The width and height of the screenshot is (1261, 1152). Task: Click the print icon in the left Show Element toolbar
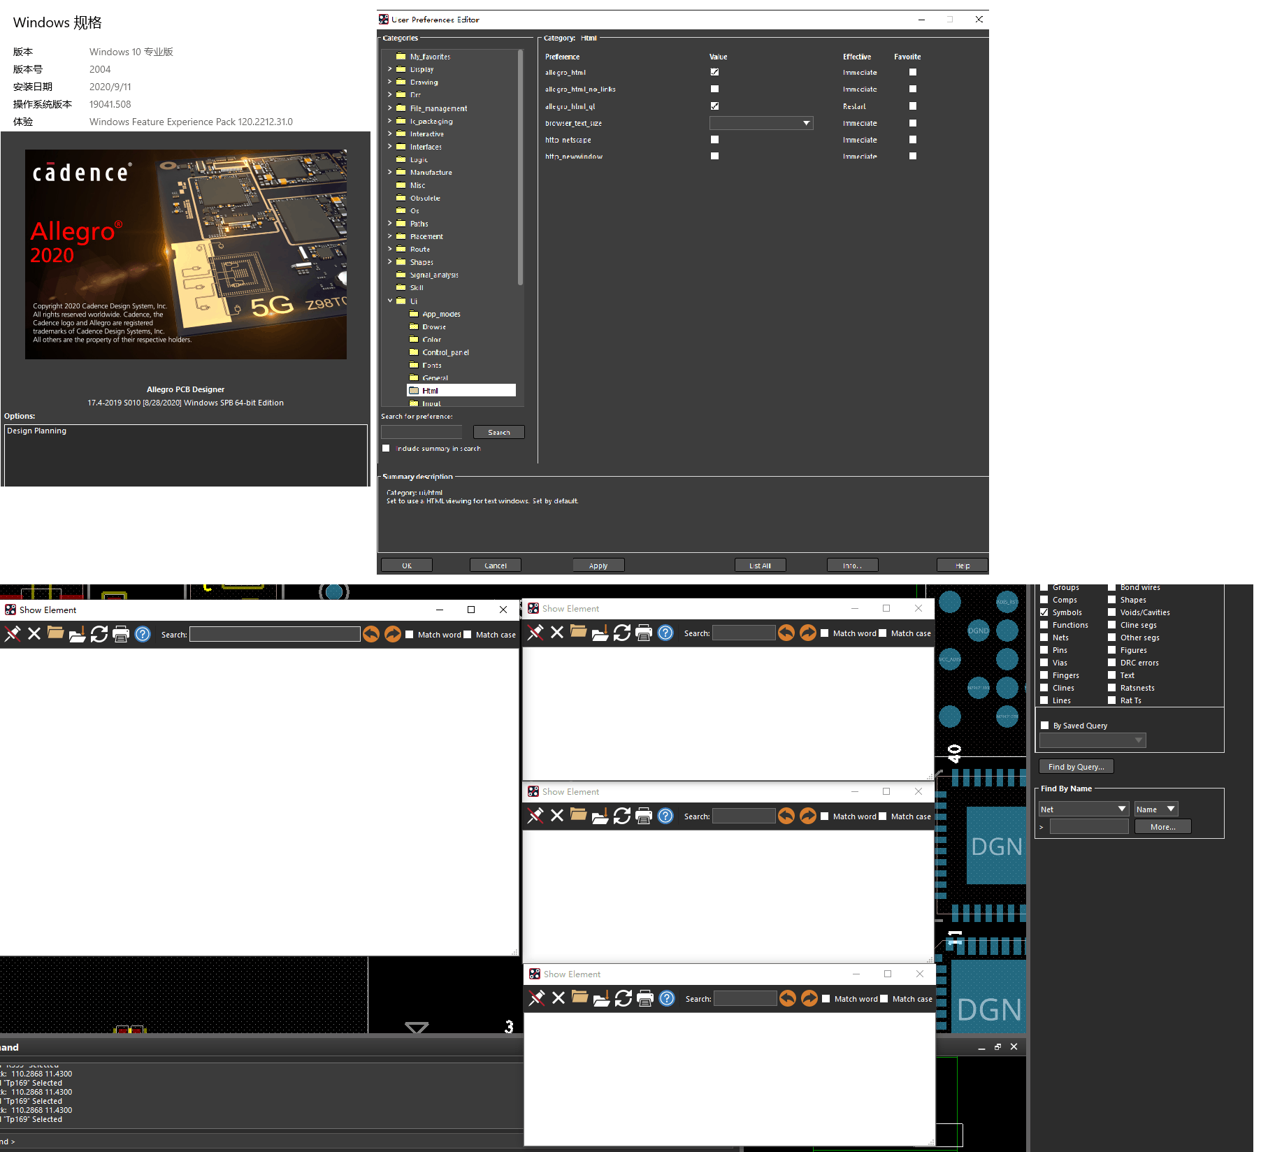121,634
